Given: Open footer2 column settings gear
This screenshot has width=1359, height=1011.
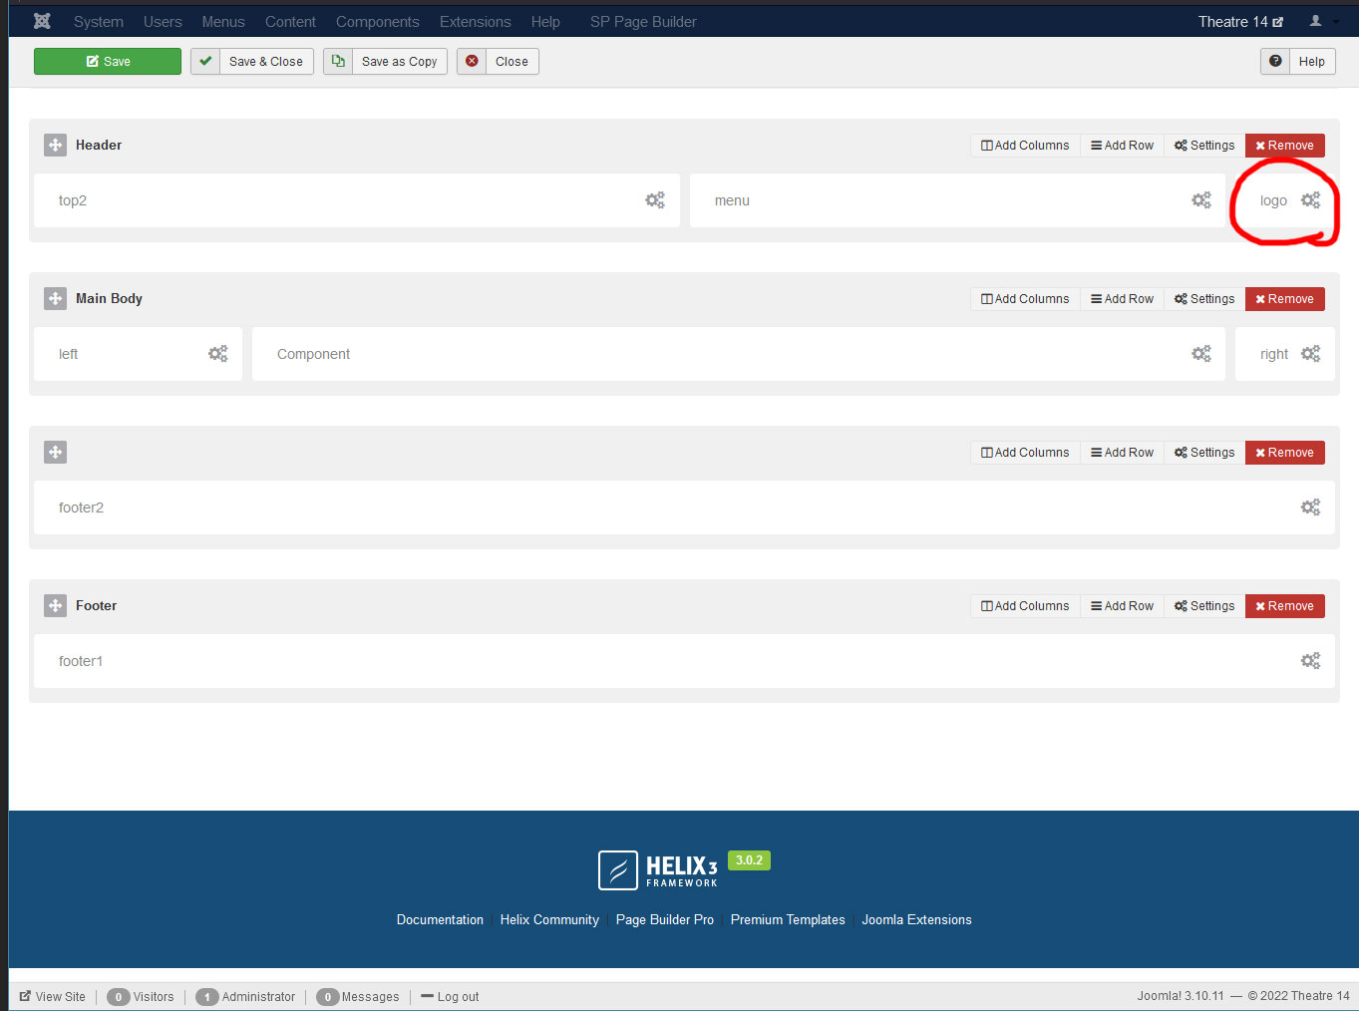Looking at the screenshot, I should pos(1310,507).
